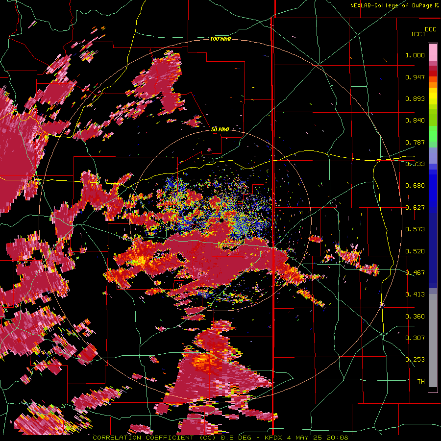Click the 0.253 legend value
Screen dimensions: 441x441
tap(415, 360)
